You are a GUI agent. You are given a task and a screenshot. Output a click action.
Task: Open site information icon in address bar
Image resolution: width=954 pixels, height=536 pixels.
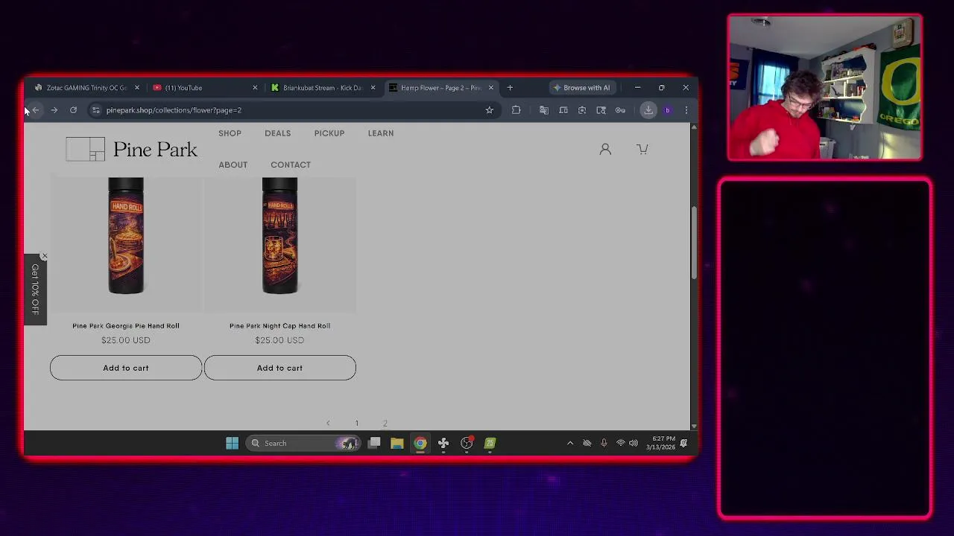pyautogui.click(x=95, y=110)
